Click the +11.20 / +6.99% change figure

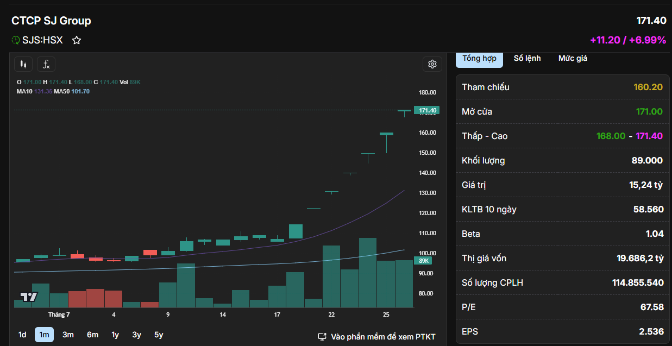[x=628, y=40]
